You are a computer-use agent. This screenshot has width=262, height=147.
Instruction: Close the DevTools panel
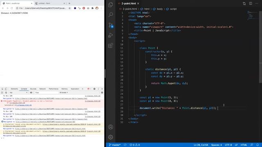click(102, 89)
